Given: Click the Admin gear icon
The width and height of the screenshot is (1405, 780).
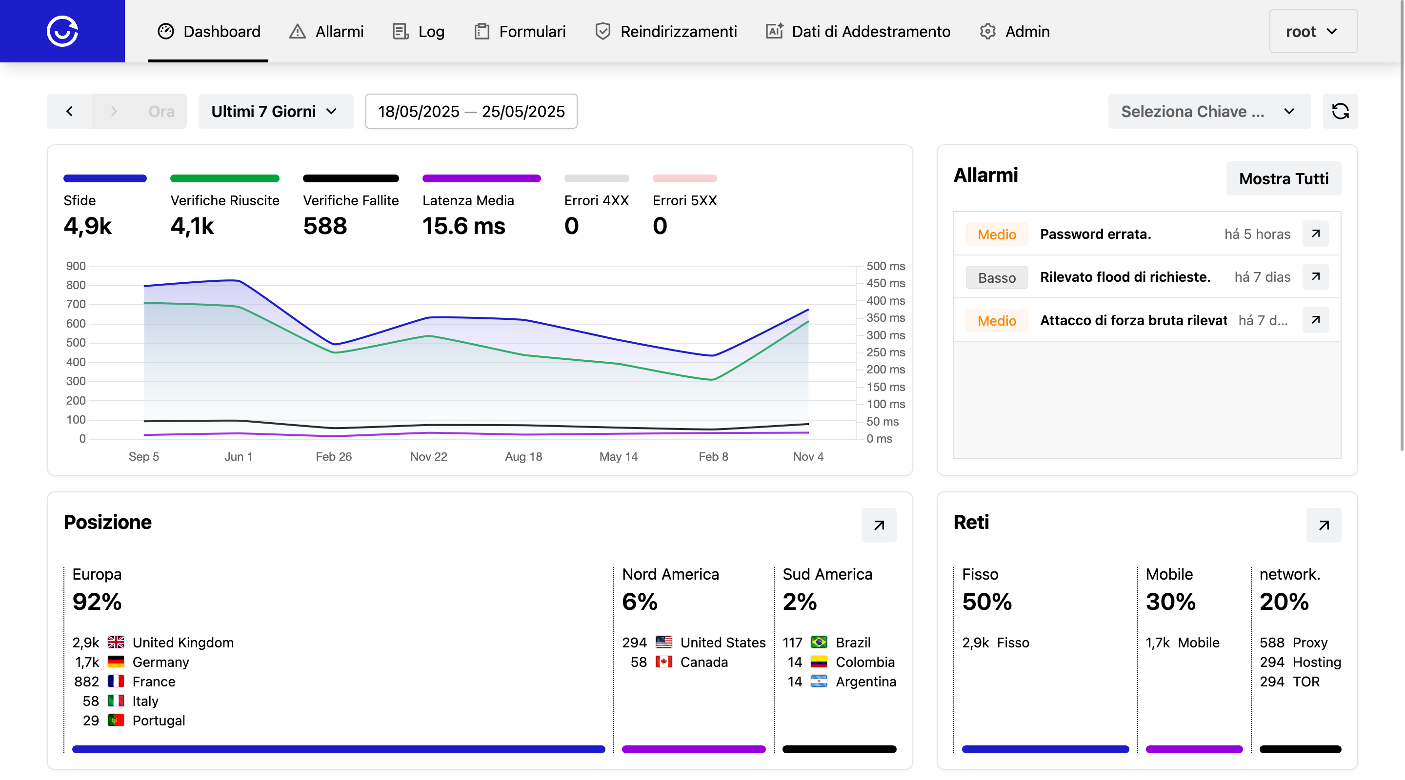Looking at the screenshot, I should pos(988,32).
